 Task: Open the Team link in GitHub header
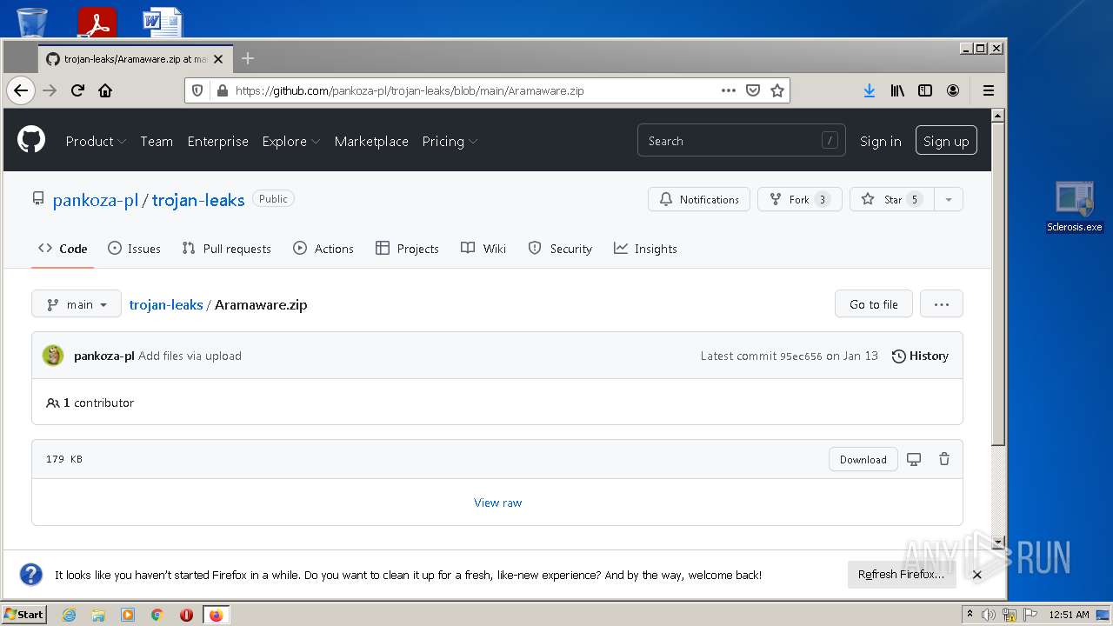pos(157,141)
